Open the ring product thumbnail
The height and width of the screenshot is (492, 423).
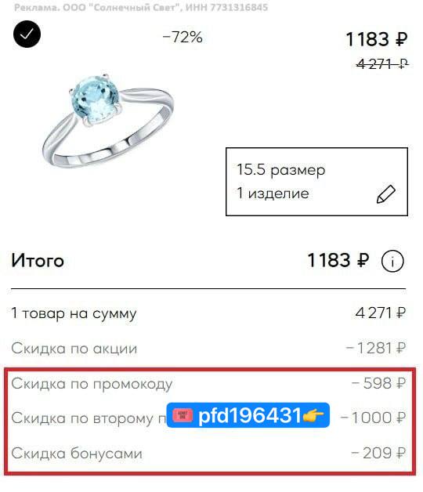pos(107,121)
